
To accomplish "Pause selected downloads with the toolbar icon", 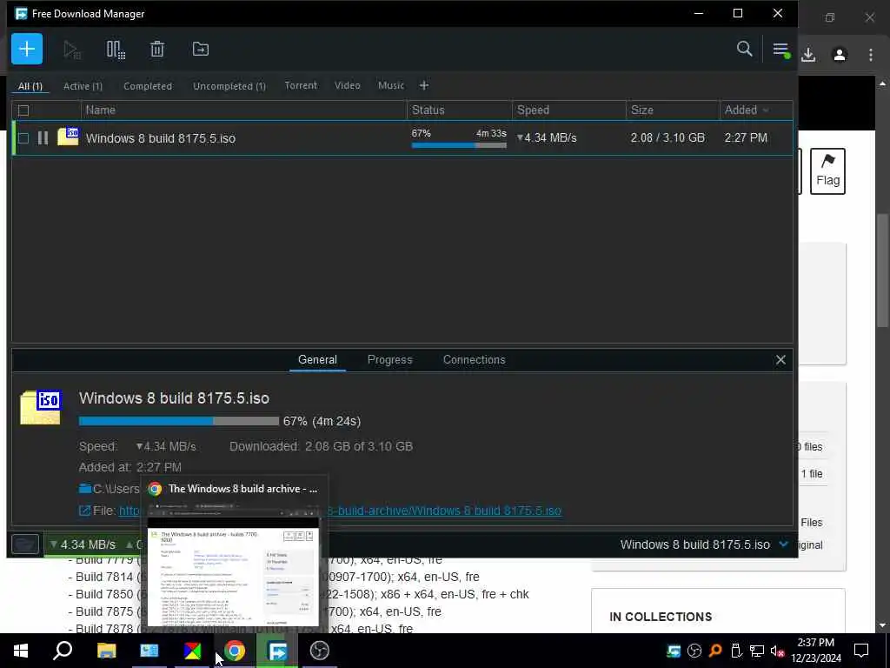I will tap(116, 50).
